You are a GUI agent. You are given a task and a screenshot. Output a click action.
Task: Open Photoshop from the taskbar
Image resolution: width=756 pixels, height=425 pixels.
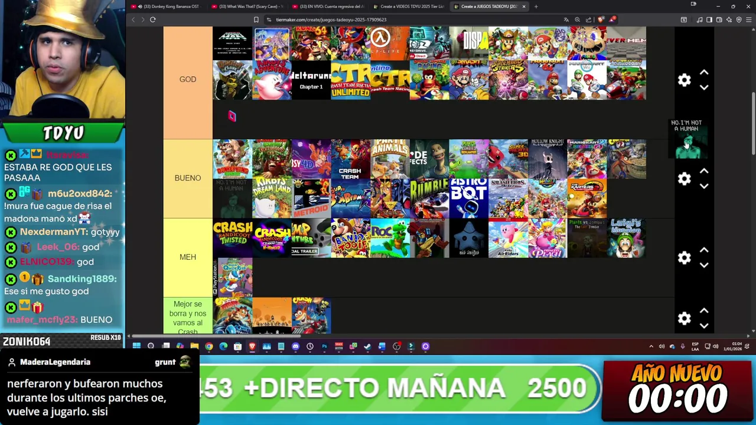(x=324, y=346)
